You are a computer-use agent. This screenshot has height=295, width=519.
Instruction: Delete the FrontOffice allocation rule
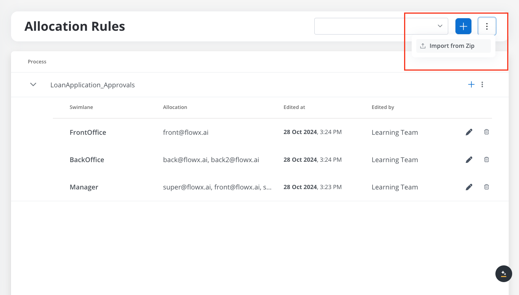486,132
